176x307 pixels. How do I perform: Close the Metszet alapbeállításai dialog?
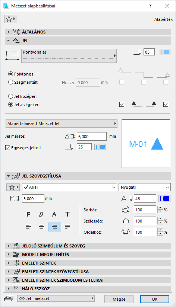tap(167, 6)
